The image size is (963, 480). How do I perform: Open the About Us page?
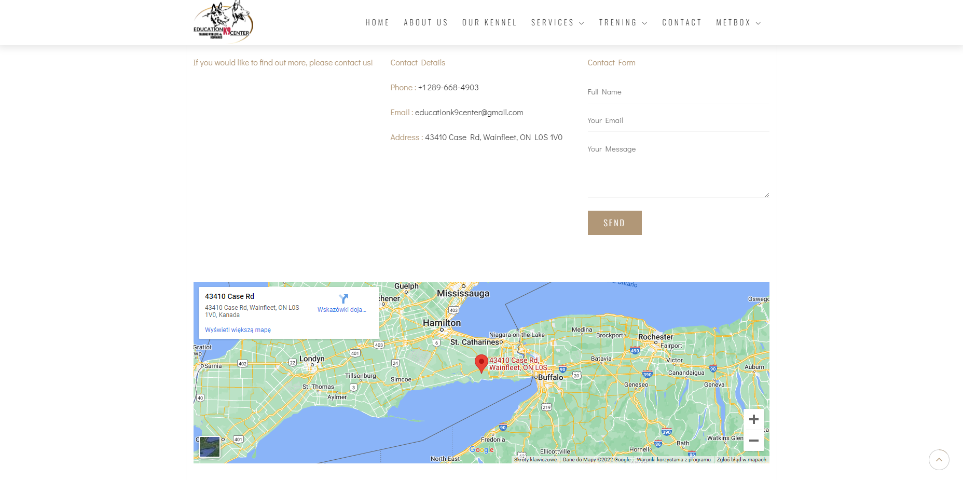[x=426, y=23]
